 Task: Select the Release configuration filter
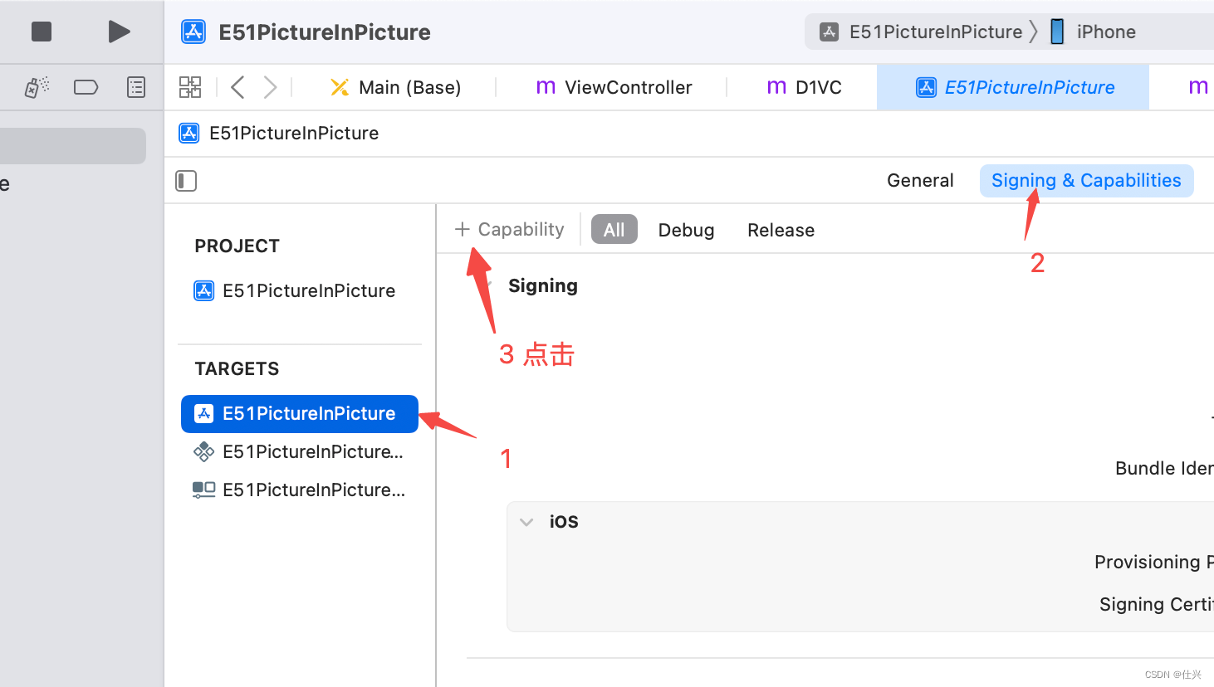pos(781,230)
